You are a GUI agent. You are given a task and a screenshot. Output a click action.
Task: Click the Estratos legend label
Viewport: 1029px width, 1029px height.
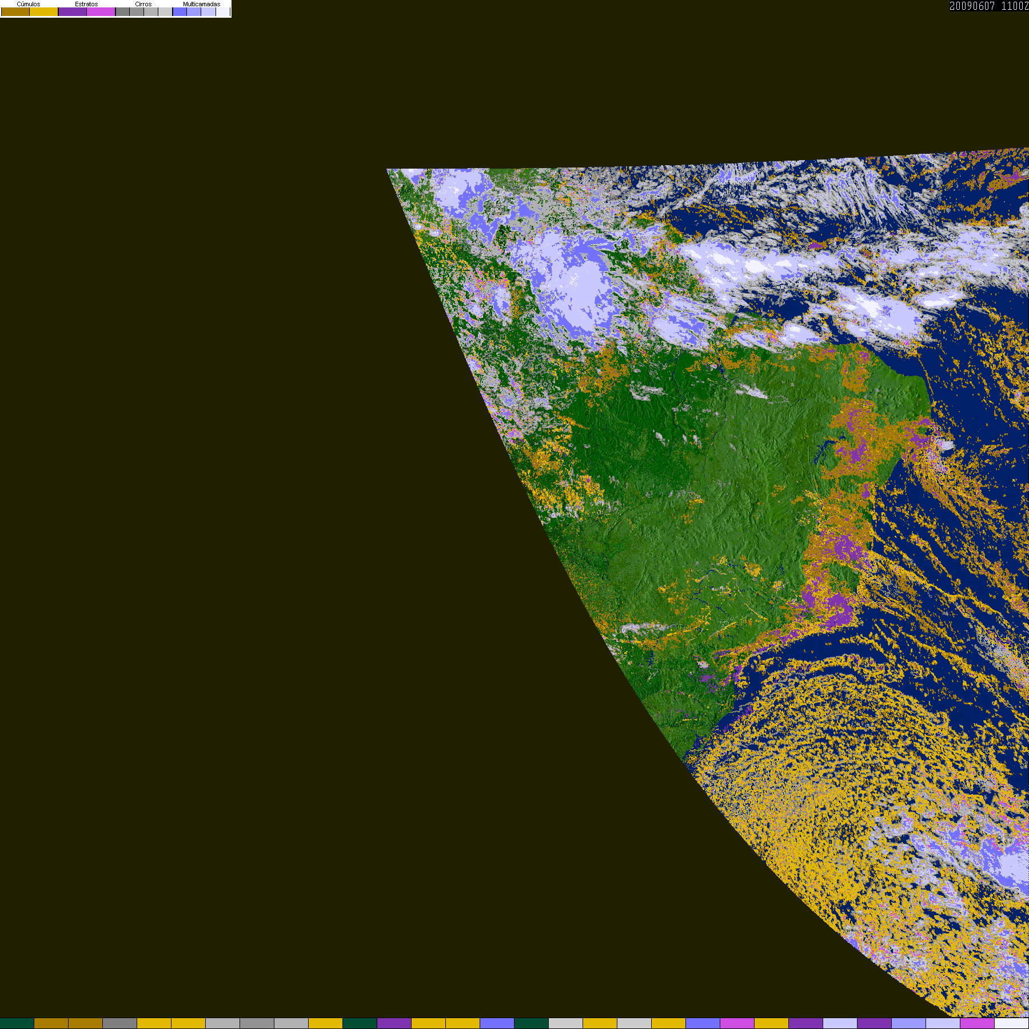(86, 4)
